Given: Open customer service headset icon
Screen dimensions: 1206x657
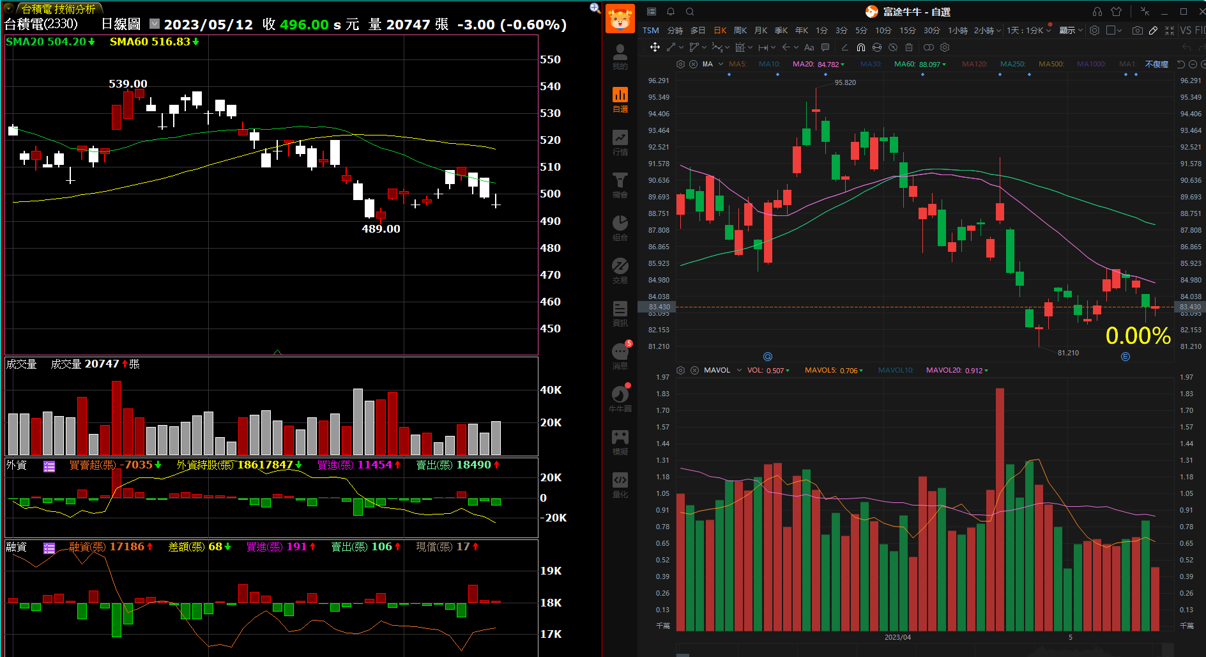Looking at the screenshot, I should click(1097, 12).
